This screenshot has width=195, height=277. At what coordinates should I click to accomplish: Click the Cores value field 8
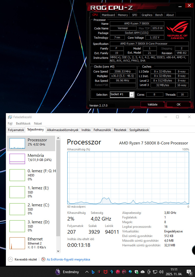(x=155, y=94)
